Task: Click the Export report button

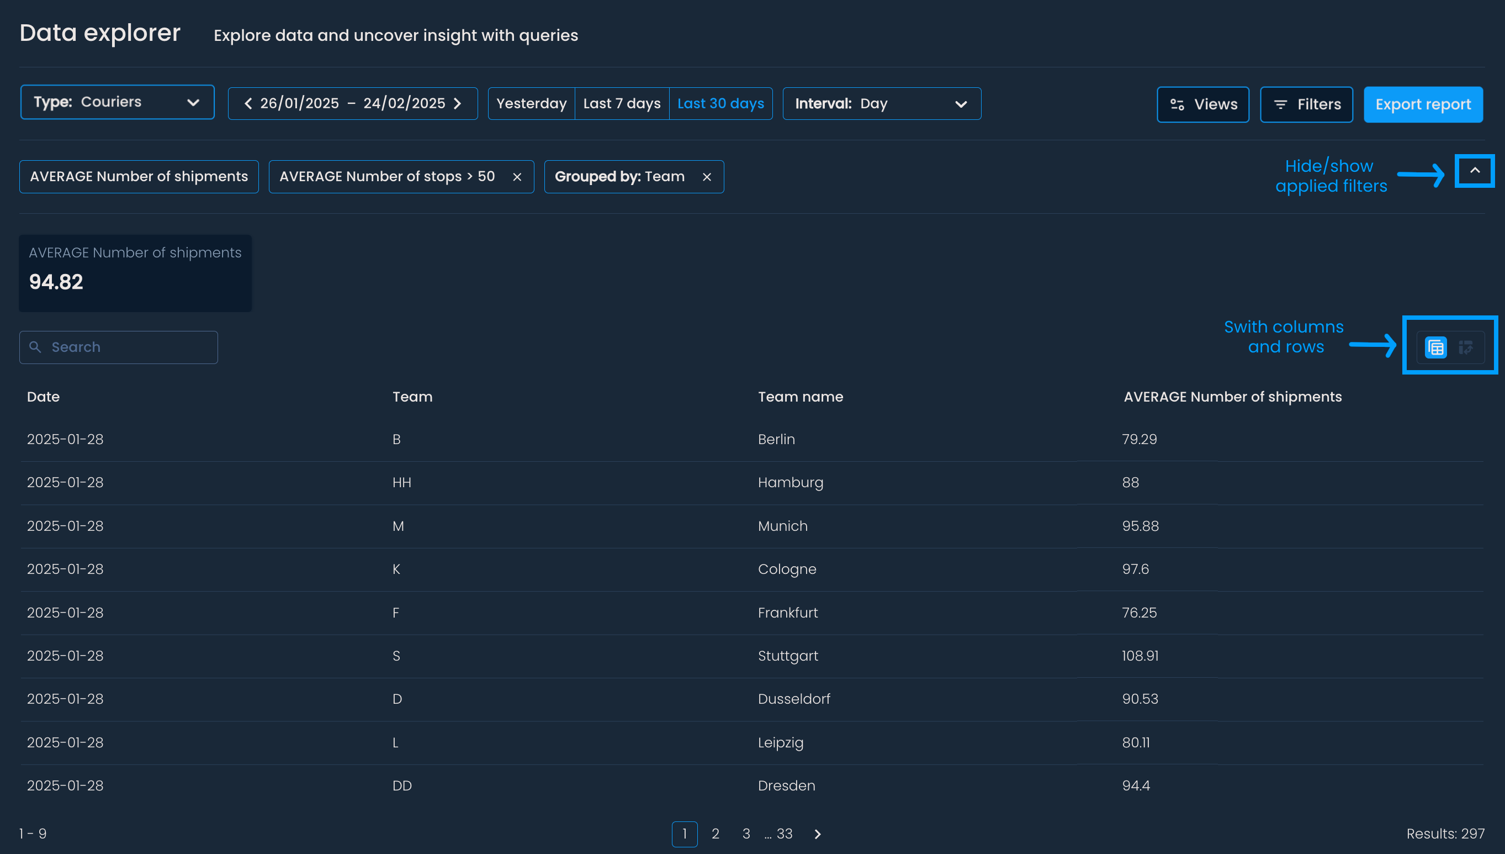Action: pyautogui.click(x=1423, y=104)
